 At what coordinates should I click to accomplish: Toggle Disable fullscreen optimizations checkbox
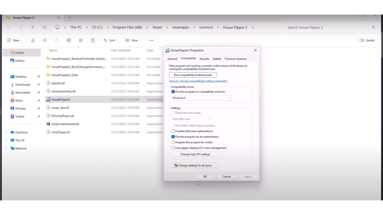tap(173, 131)
